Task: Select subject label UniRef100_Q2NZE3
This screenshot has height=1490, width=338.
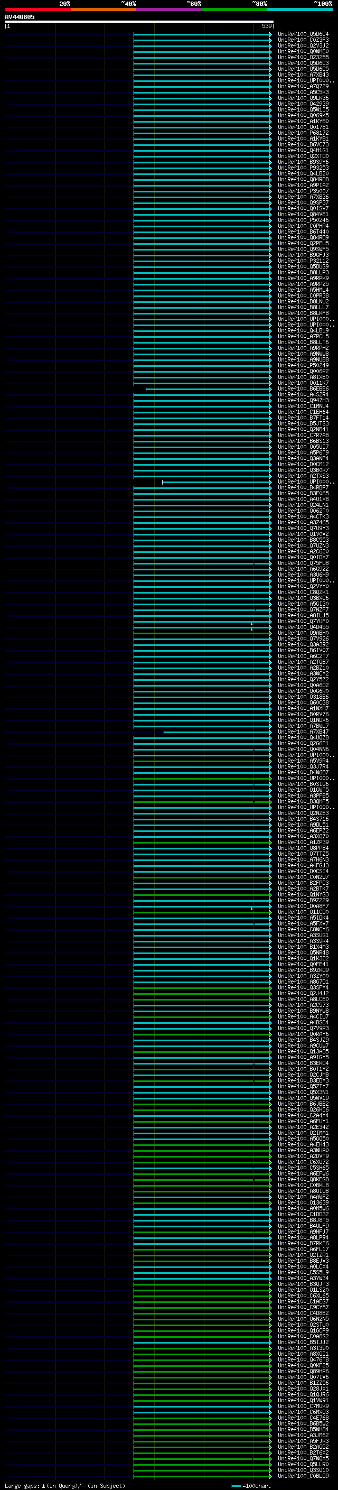Action: (x=303, y=813)
